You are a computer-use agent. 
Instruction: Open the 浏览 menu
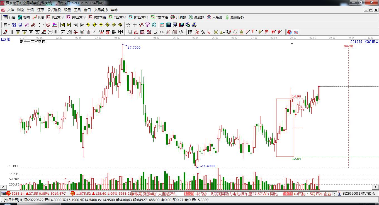(x=21, y=10)
